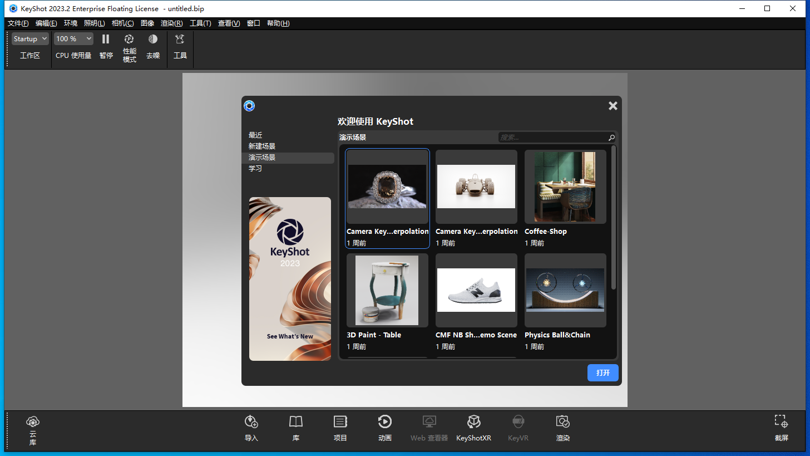Select the Coffee-Shop scene thumbnail
810x456 pixels.
click(x=565, y=187)
